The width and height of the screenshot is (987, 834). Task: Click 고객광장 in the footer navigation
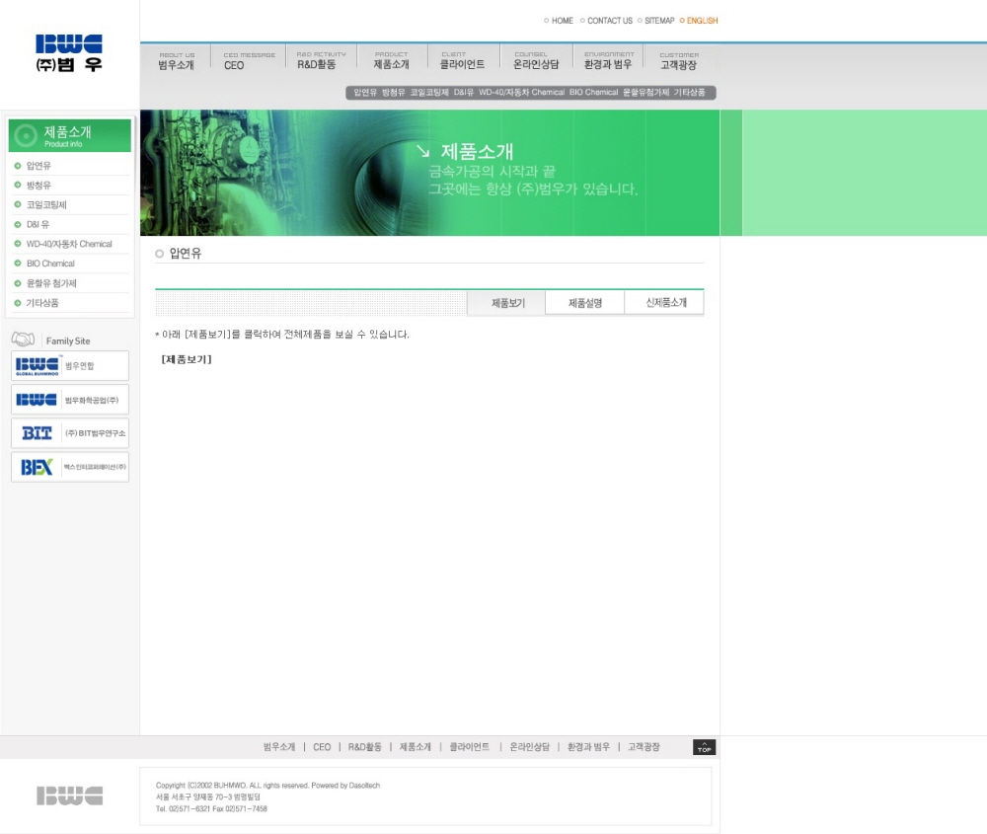(644, 747)
